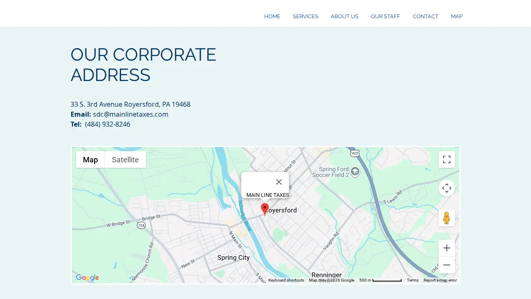Click the Vaughn Rd road label
This screenshot has width=531, height=299.
click(x=331, y=241)
